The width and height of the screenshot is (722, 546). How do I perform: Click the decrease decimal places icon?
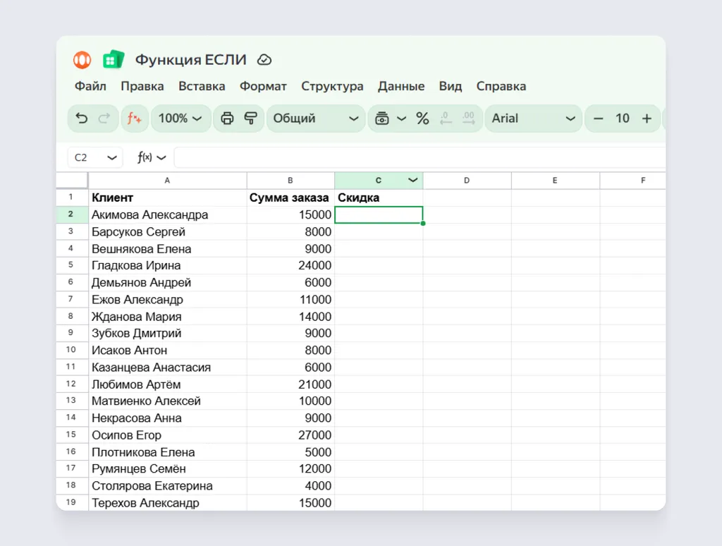446,119
